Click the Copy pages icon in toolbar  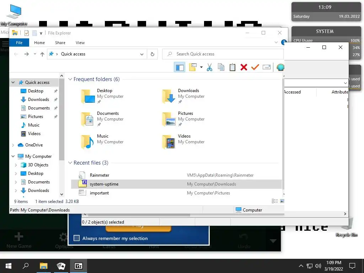click(221, 67)
